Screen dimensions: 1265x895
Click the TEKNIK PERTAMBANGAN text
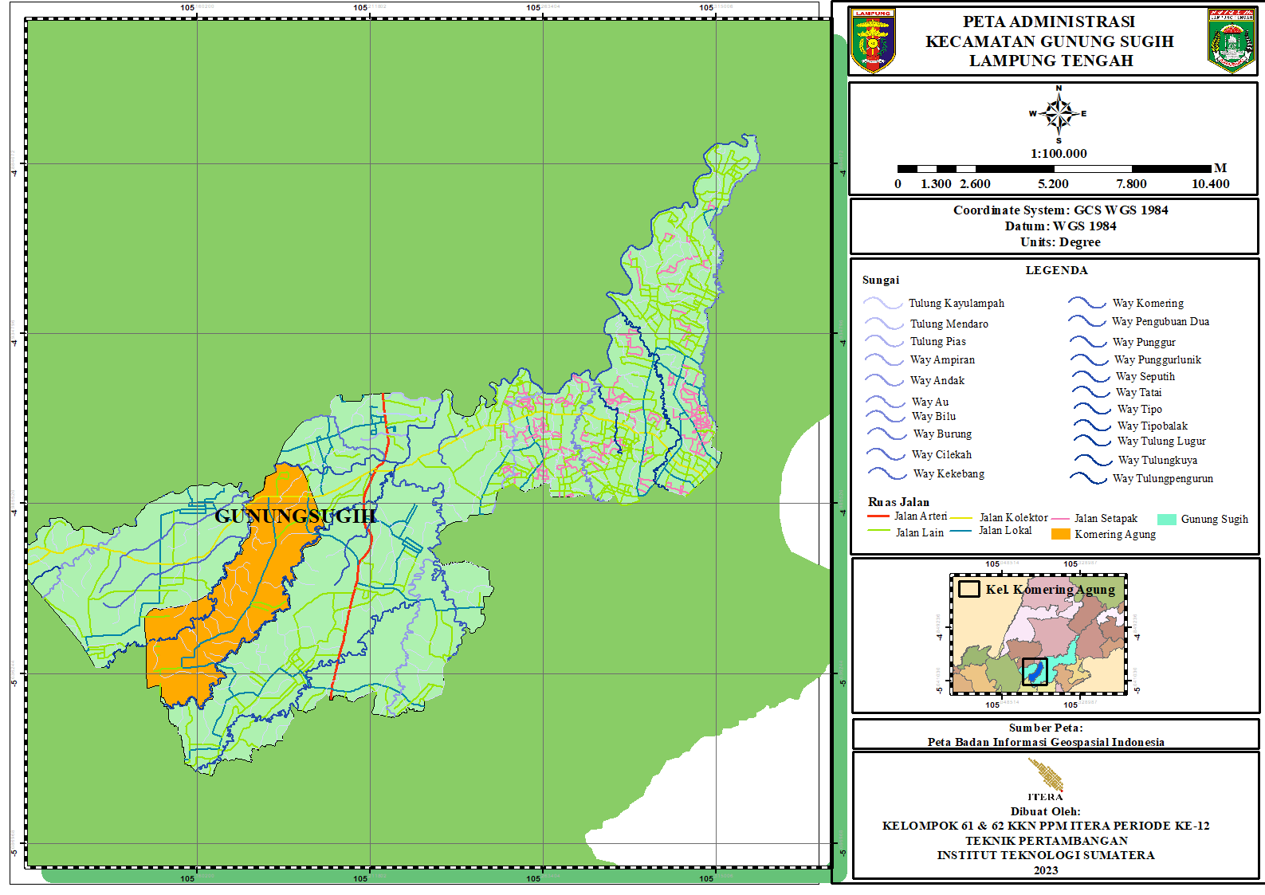[x=1046, y=841]
